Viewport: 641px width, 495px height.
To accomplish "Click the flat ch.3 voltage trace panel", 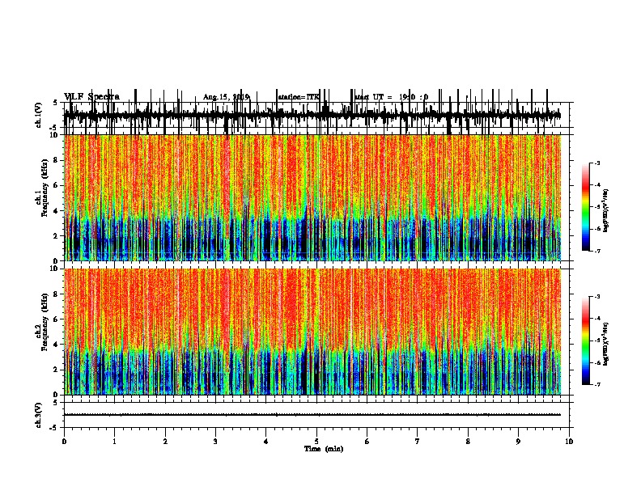I will coord(316,415).
